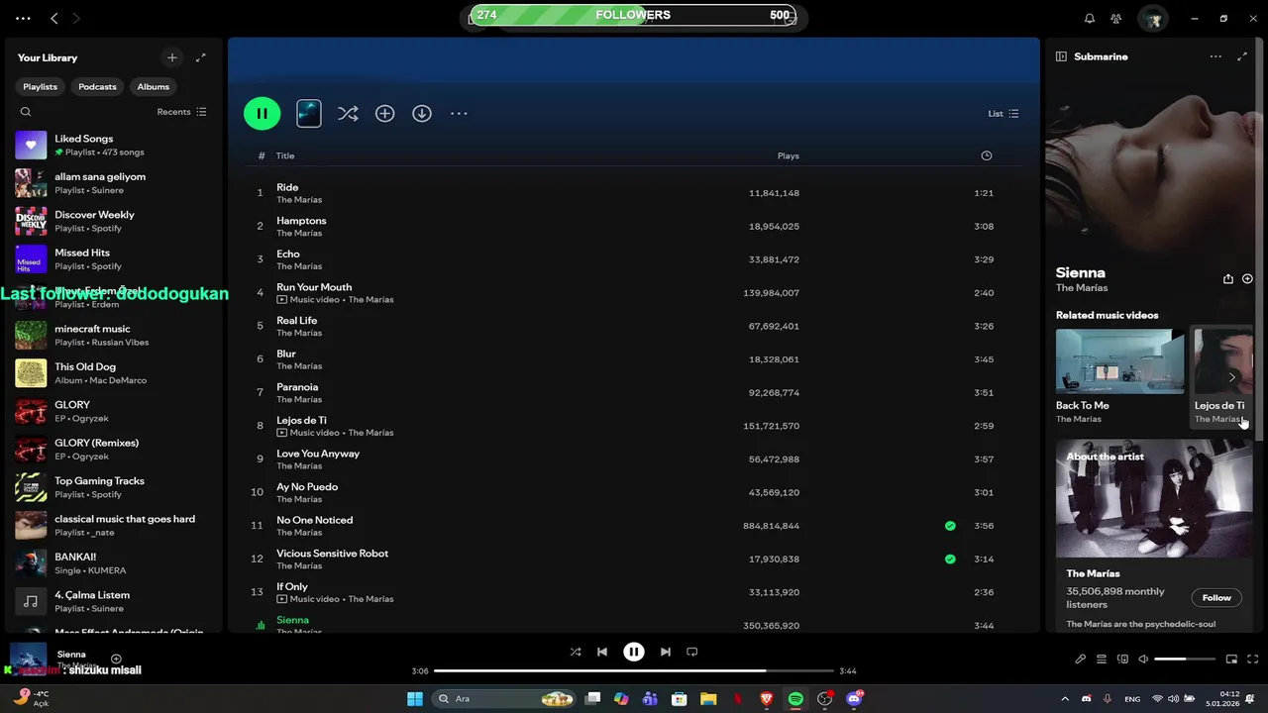Show hidden system tray icons

[x=1065, y=699]
